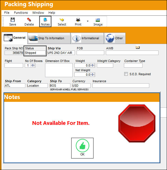Open the Notes toolbar button
This screenshot has width=167, height=170.
coord(45,22)
